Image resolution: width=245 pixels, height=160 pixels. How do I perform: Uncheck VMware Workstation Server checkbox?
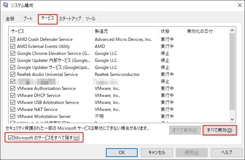[13, 116]
